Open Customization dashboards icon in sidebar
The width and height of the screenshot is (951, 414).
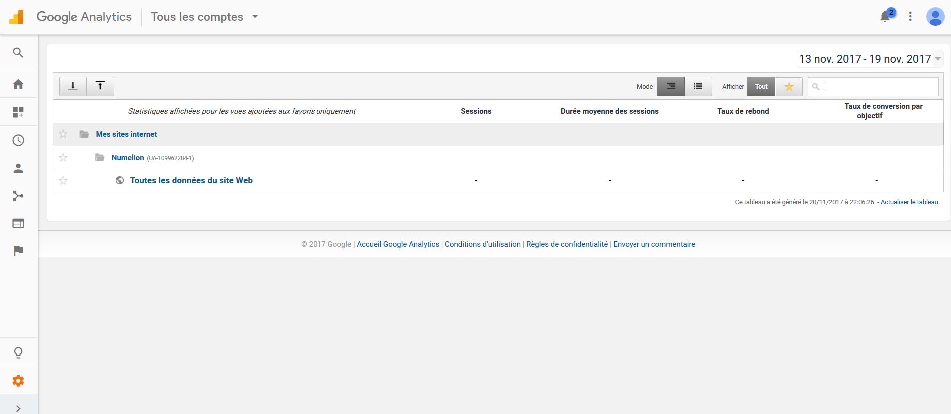tap(18, 112)
